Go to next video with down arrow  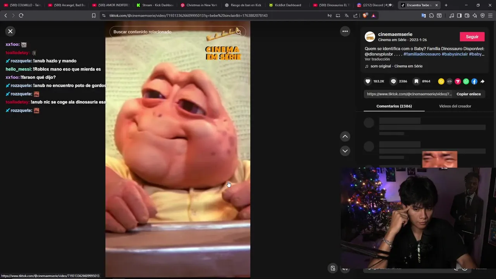point(345,151)
